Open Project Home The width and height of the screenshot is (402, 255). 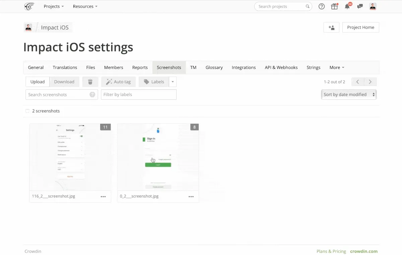(360, 27)
